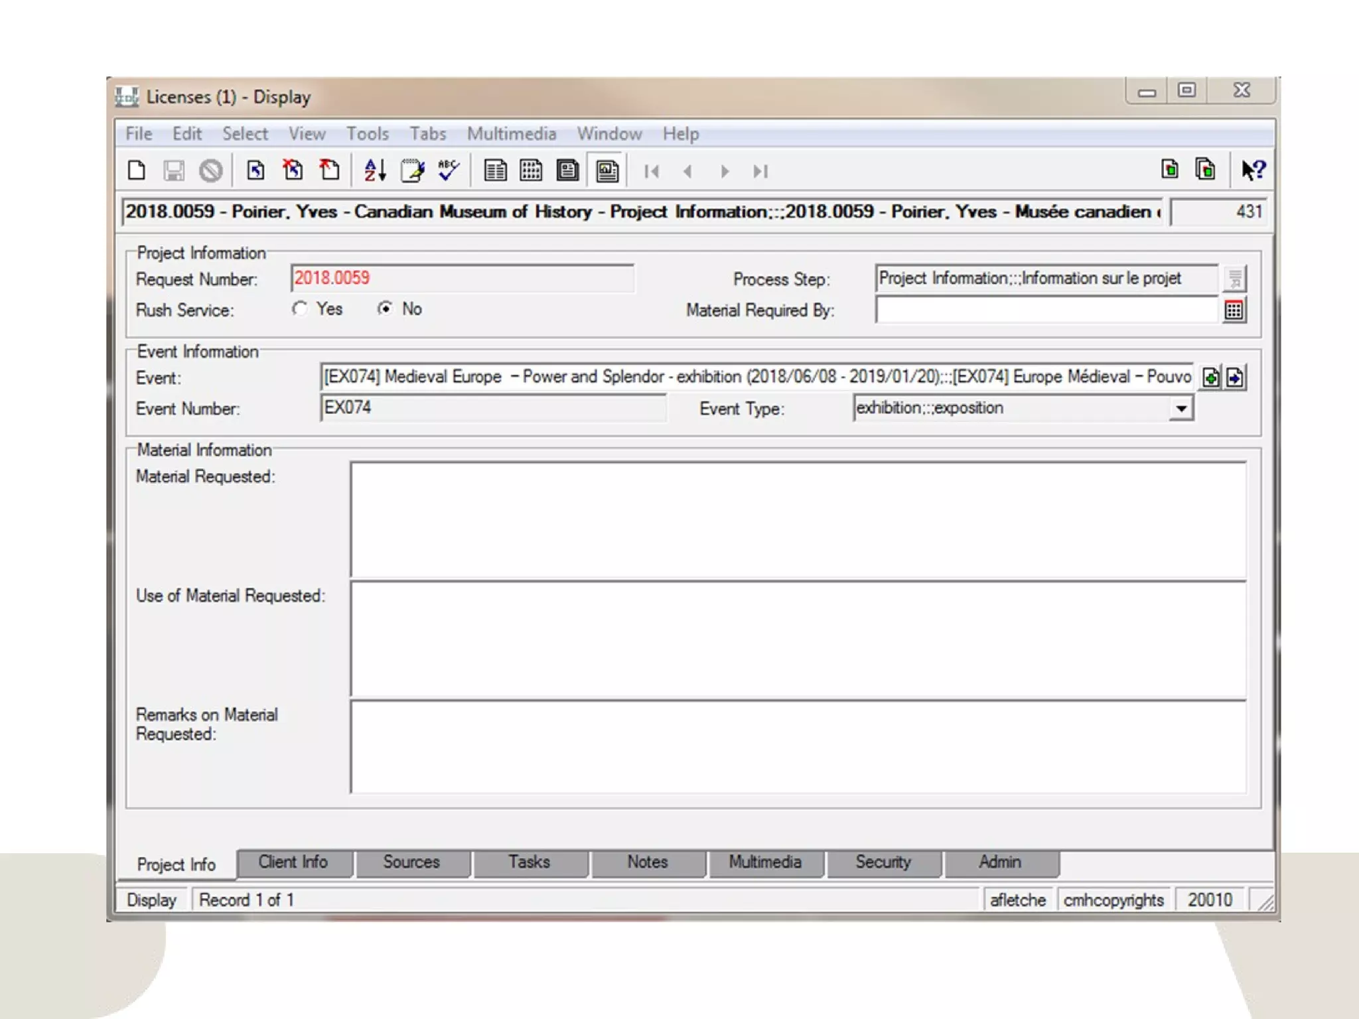
Task: Click the A-Z sort toolbar icon
Action: coord(375,171)
